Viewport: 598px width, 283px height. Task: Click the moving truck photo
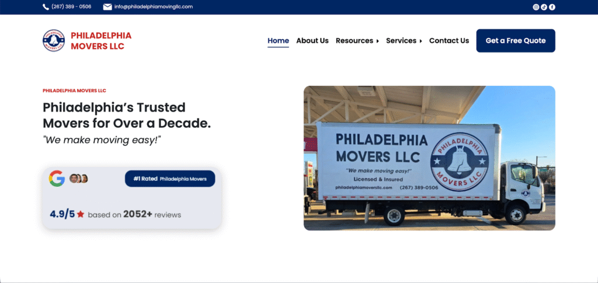(429, 158)
